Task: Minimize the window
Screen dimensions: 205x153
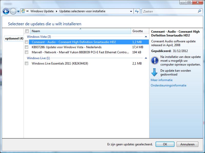Action: click(x=183, y=3)
